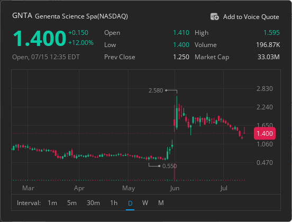Click the Market Cap value 33.03M

[269, 57]
